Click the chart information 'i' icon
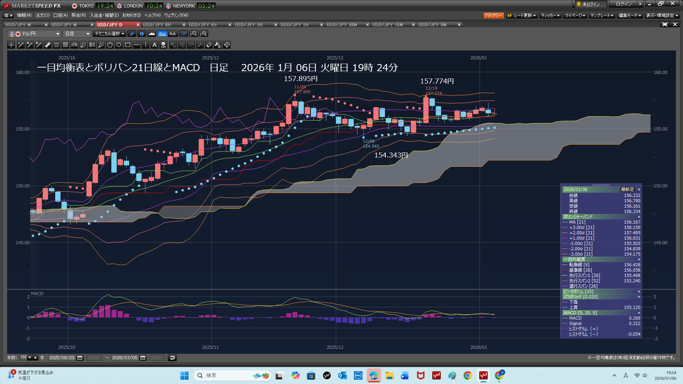The image size is (683, 384). (x=141, y=34)
